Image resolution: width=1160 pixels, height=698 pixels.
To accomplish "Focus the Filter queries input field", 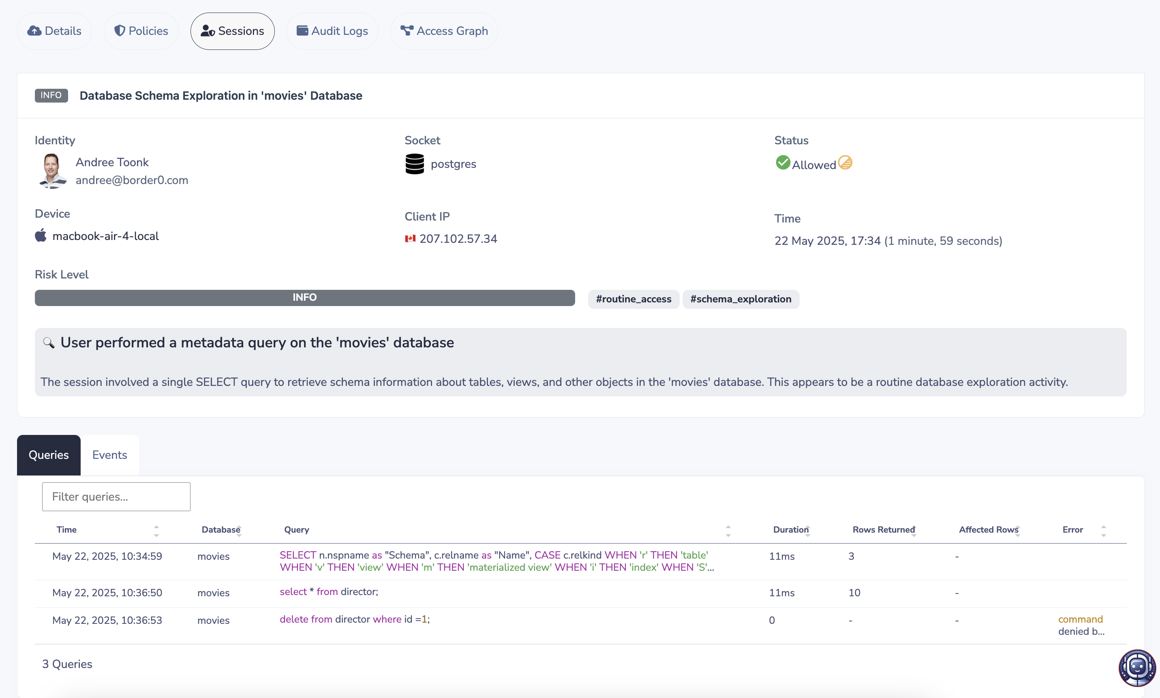I will [x=116, y=497].
